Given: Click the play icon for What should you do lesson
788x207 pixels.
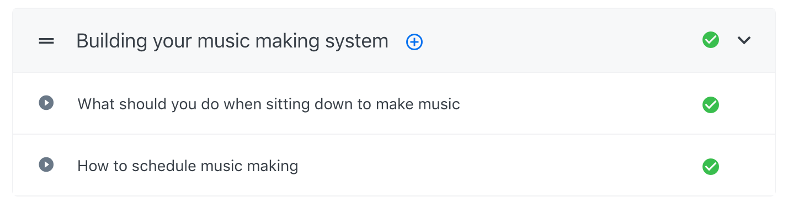Looking at the screenshot, I should coord(46,103).
